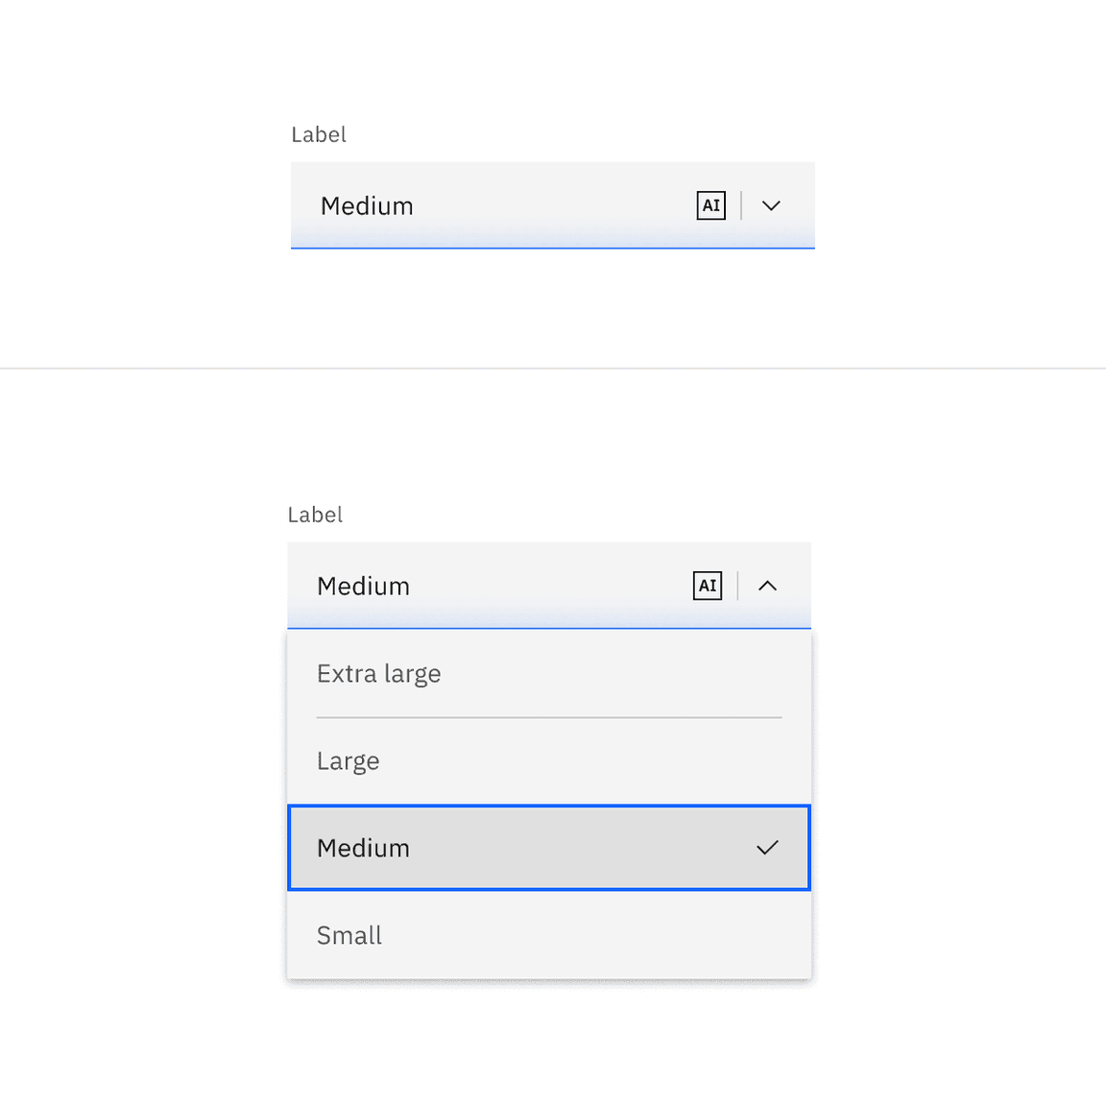This screenshot has height=1106, width=1106.
Task: Click the divider area next to the AI badge
Action: 739,205
